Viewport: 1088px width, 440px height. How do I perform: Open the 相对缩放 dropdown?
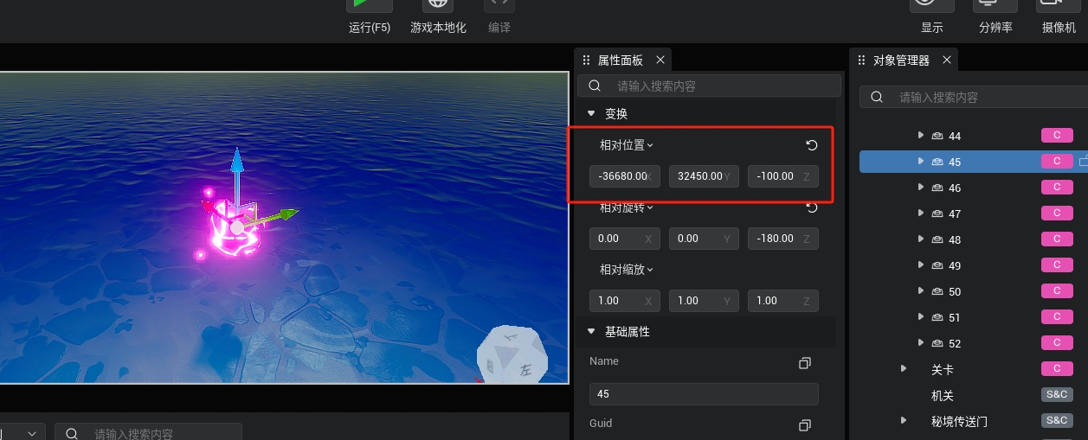(627, 270)
